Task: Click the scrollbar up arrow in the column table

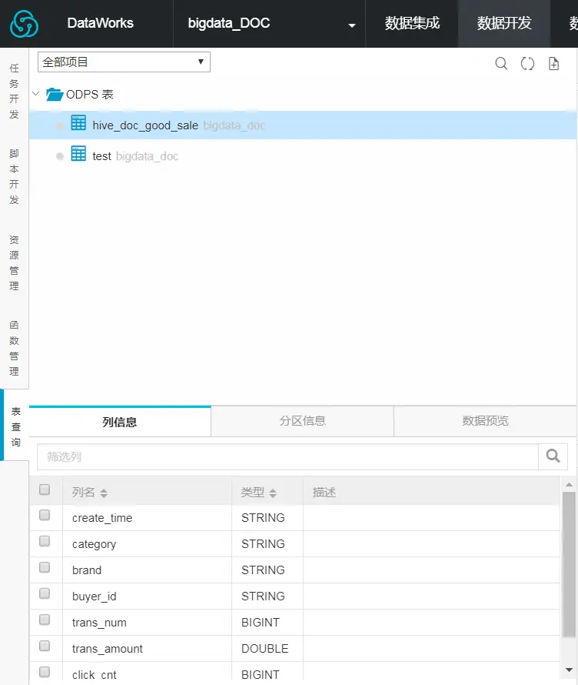Action: 569,484
